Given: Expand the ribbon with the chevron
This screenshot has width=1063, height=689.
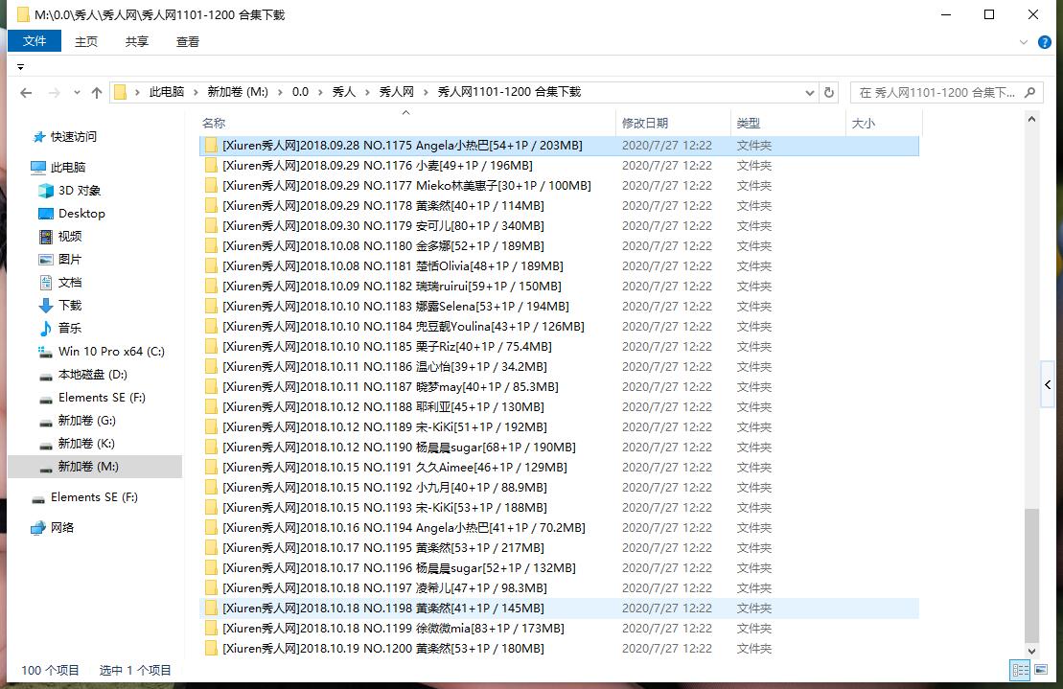Looking at the screenshot, I should click(1024, 42).
